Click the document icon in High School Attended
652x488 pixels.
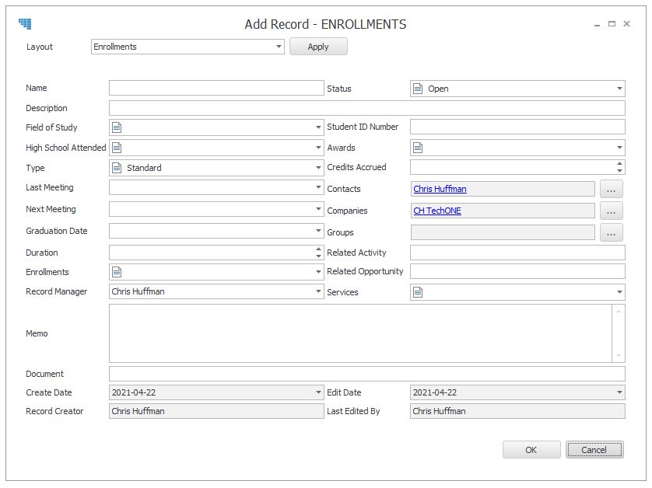click(x=117, y=148)
